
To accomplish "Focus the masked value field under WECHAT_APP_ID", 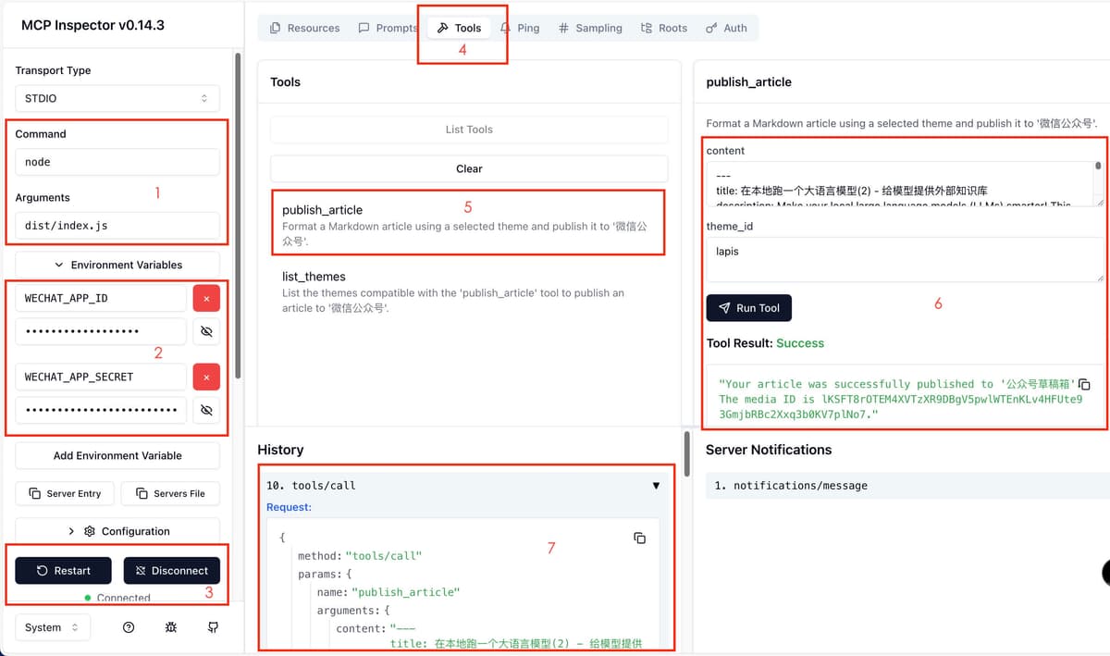I will pos(101,331).
